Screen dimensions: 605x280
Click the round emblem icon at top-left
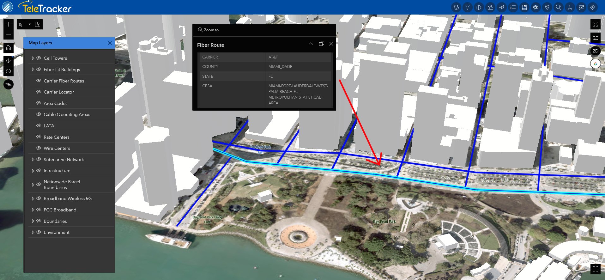pos(8,7)
